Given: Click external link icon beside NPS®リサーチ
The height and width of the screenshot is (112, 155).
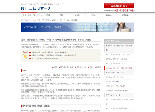Looking at the screenshot, I should click(118, 82).
